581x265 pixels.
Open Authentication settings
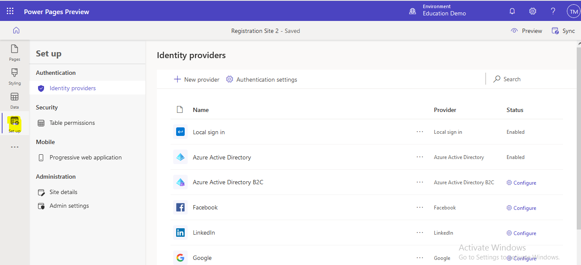(x=261, y=79)
